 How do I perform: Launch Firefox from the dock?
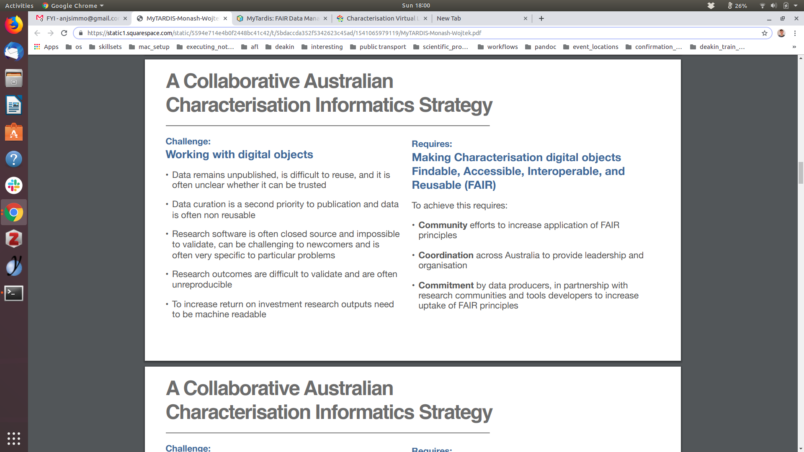coord(14,25)
